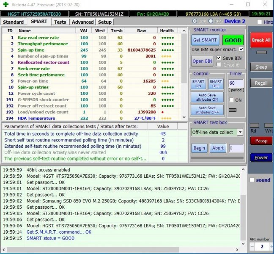Click the red Passp button
This screenshot has height=254, width=274.
coord(261,141)
